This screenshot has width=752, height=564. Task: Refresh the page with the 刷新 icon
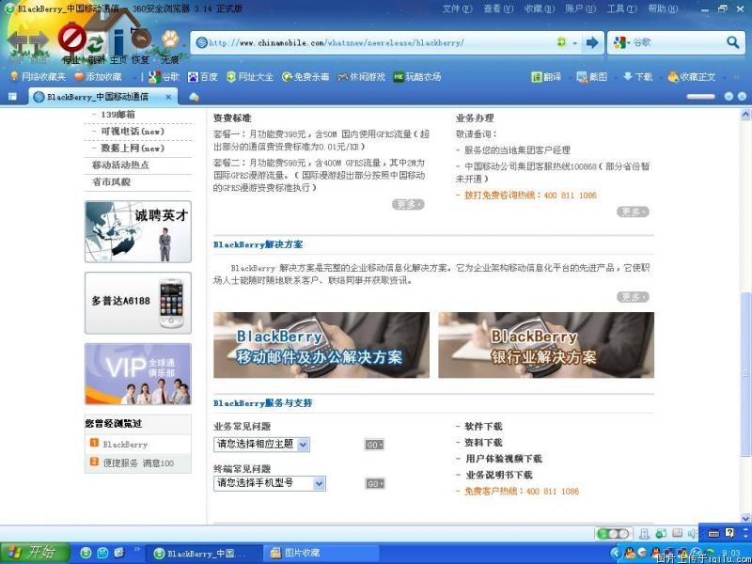click(x=96, y=47)
